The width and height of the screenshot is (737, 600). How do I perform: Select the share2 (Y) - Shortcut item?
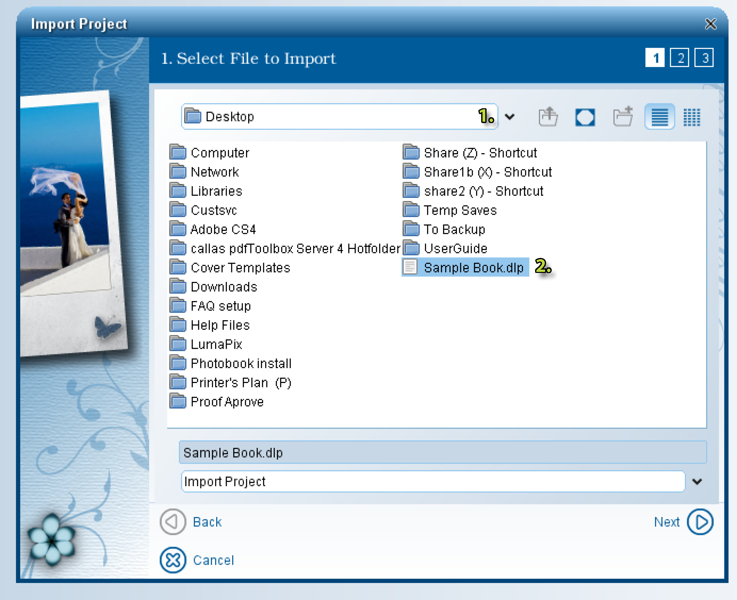click(x=474, y=191)
